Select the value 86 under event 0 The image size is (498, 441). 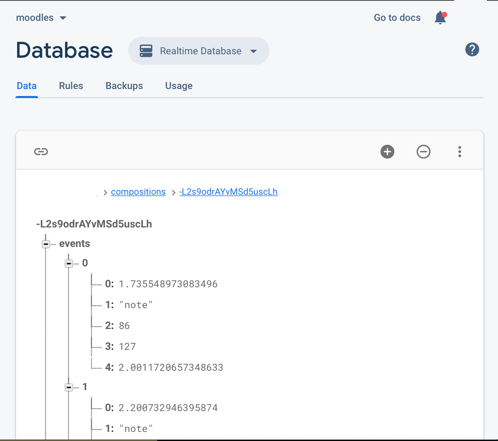click(124, 326)
